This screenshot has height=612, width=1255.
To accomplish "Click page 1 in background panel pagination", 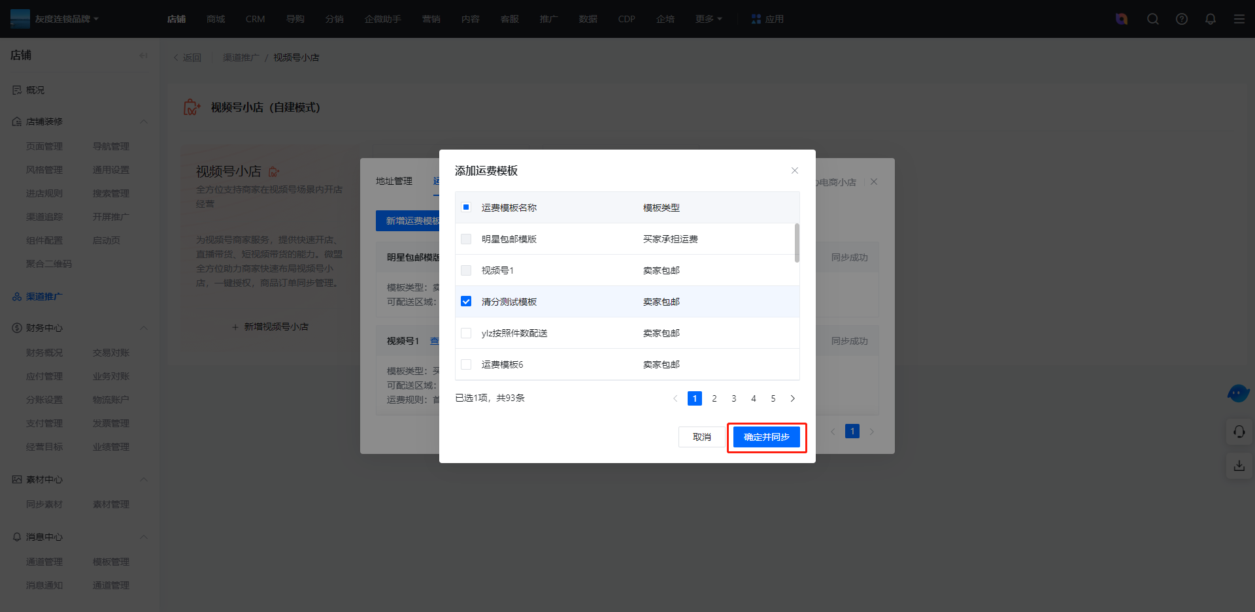I will (852, 431).
